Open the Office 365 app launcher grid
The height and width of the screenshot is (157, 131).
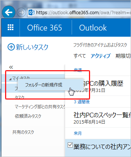coord(10,27)
